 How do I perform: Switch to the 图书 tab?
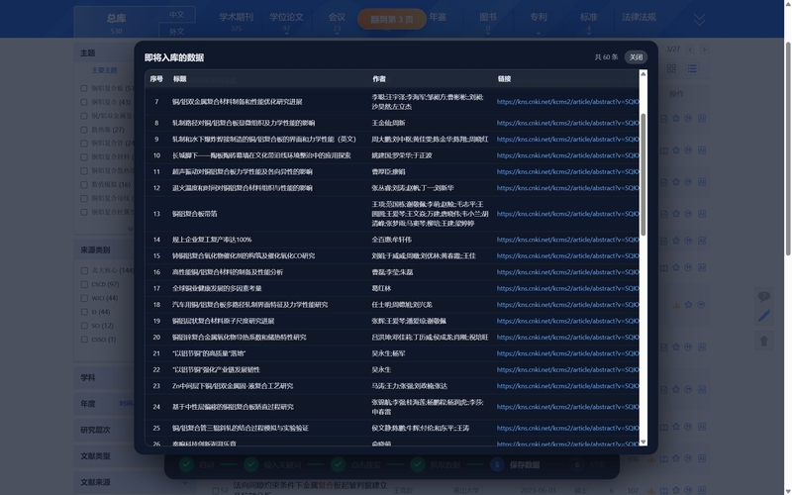coord(488,17)
